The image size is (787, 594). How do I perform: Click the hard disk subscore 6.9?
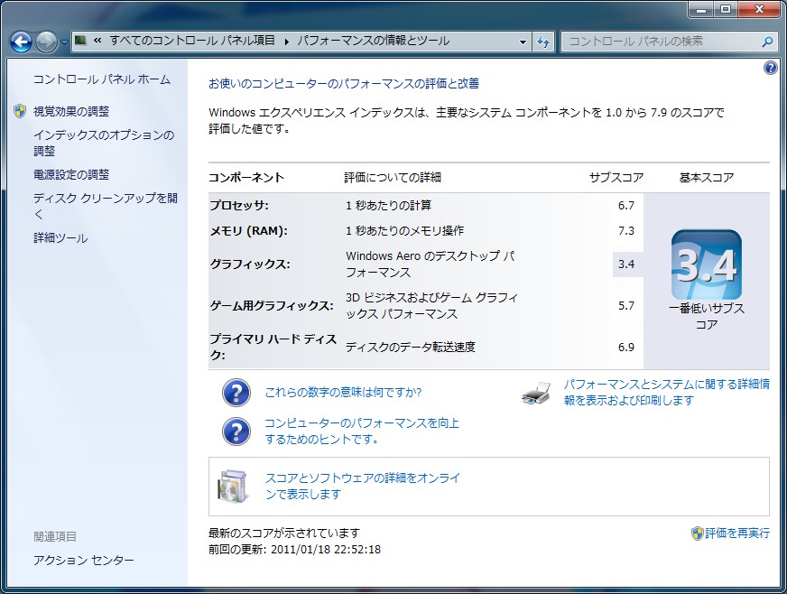click(625, 347)
